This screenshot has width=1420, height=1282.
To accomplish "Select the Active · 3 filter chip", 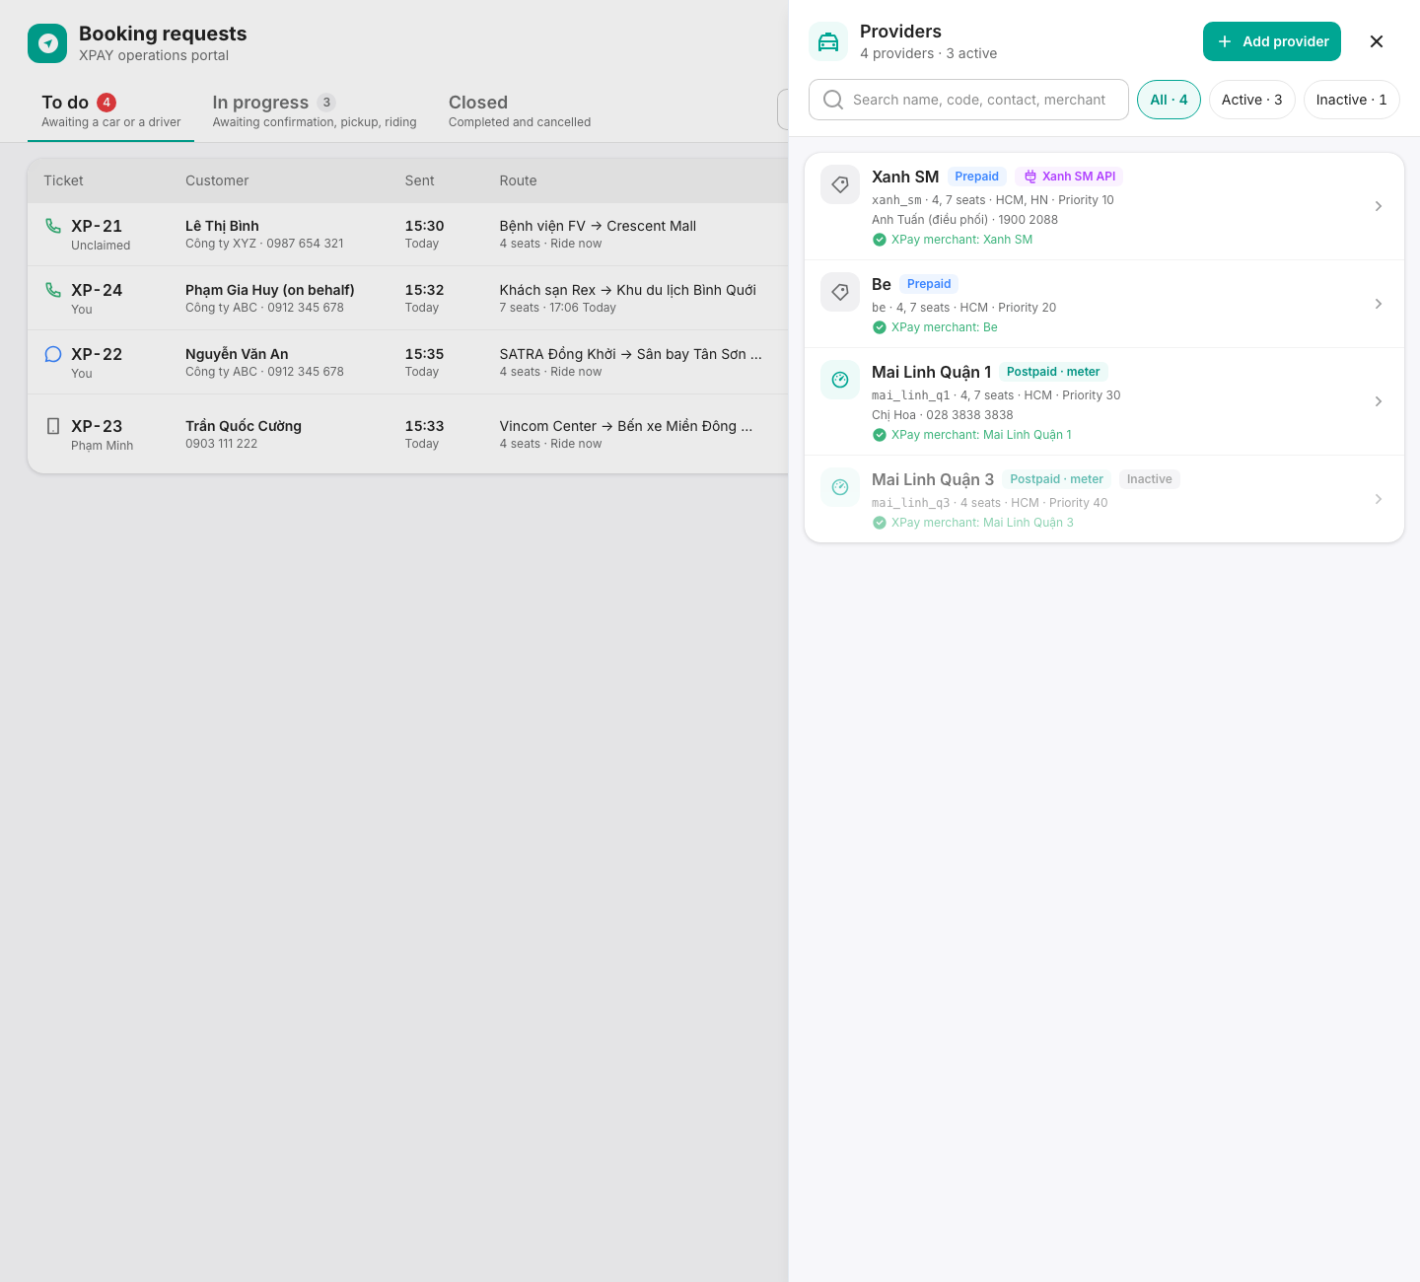I will 1251,100.
